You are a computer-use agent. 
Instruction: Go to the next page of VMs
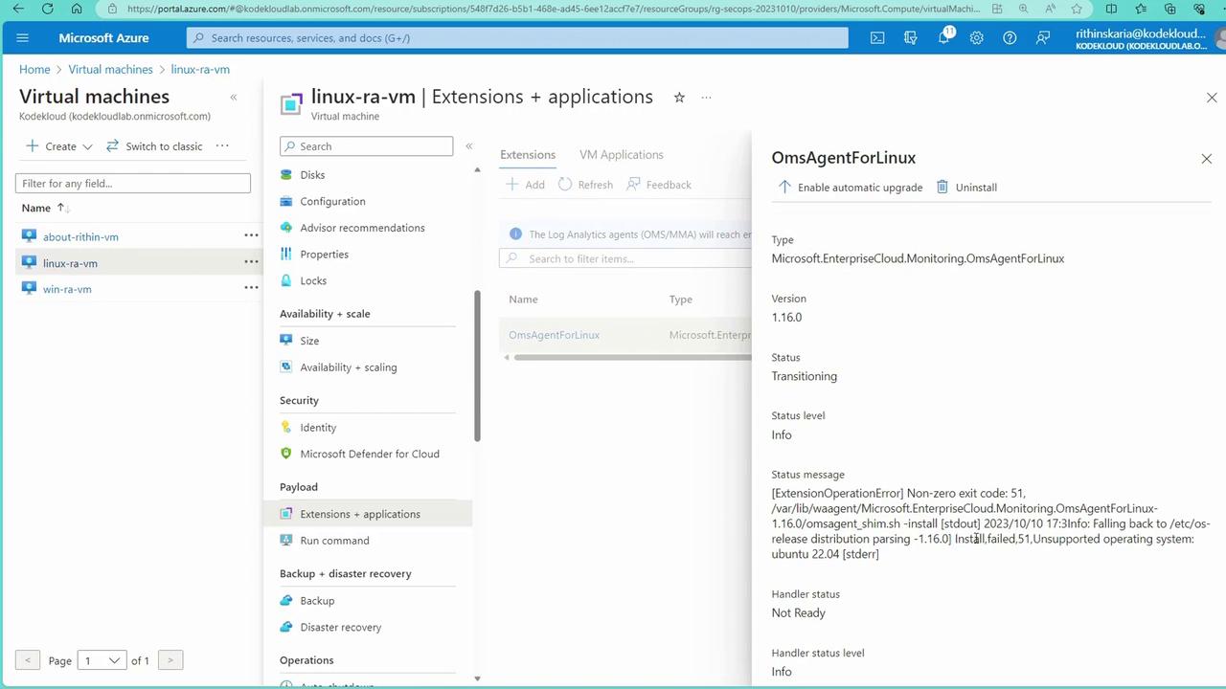[170, 660]
